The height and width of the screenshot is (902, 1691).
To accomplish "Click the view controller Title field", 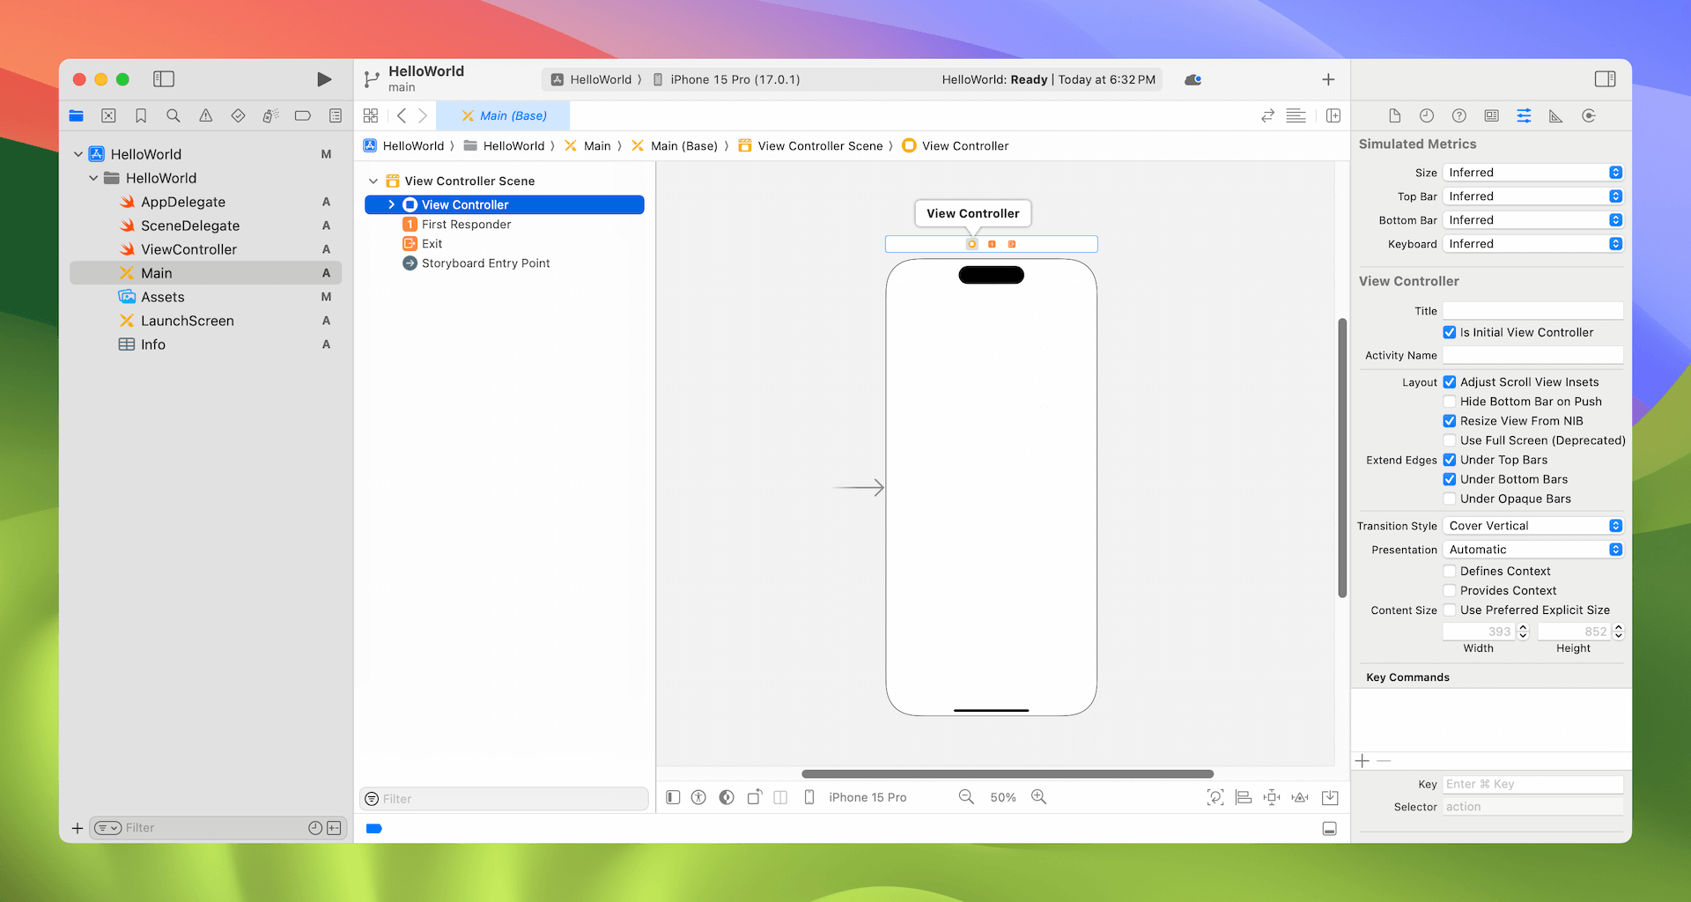I will pyautogui.click(x=1532, y=311).
